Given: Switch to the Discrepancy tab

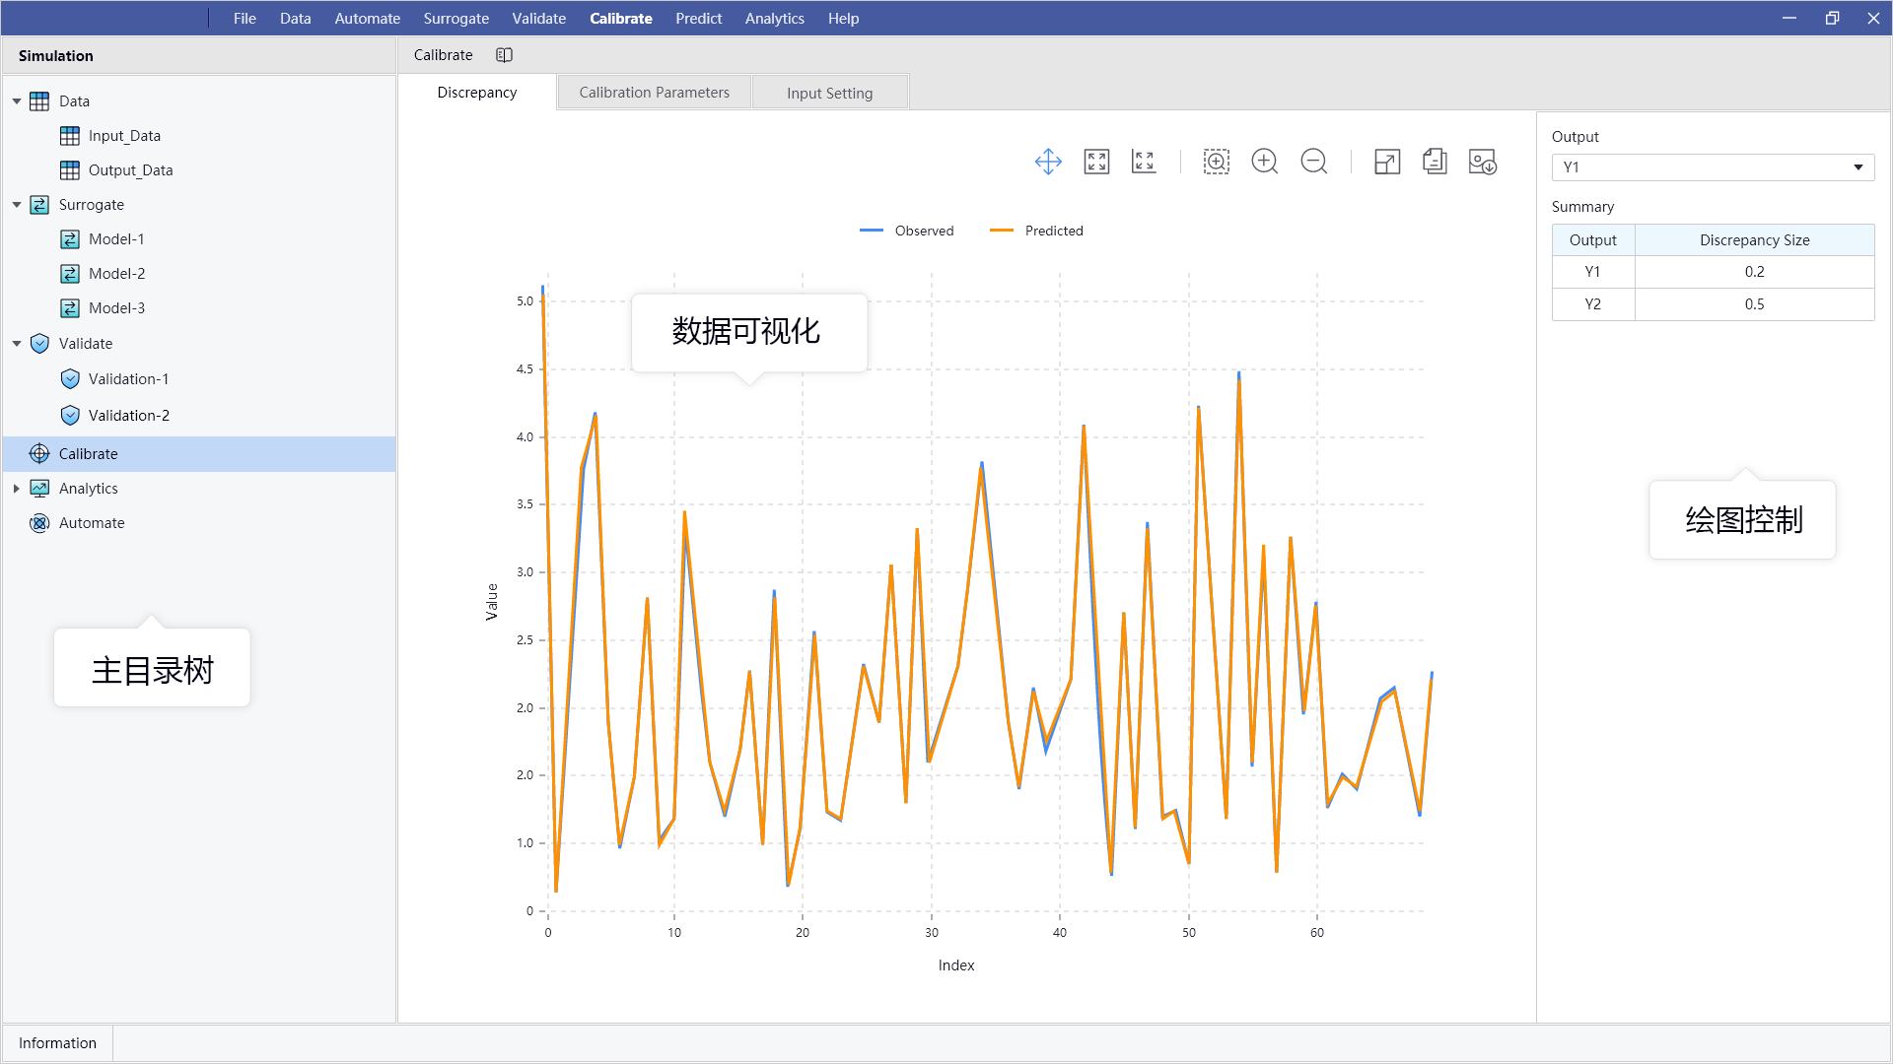Looking at the screenshot, I should pos(477,93).
